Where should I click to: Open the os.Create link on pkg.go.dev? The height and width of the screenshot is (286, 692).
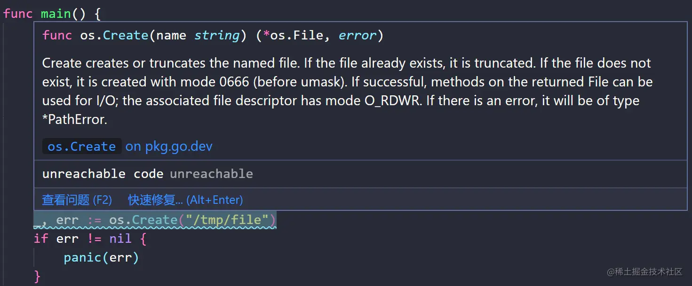[x=127, y=147]
